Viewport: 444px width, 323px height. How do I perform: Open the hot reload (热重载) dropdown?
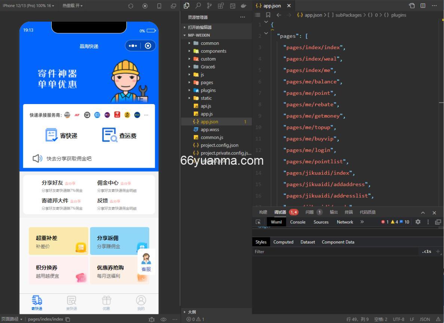(x=73, y=6)
